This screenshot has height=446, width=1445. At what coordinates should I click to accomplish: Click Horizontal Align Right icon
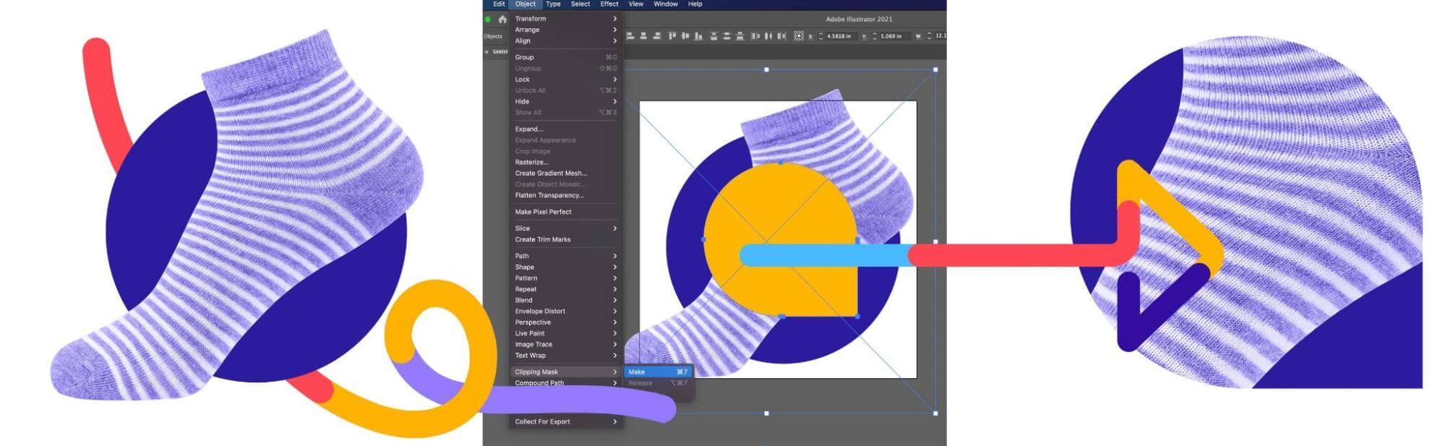656,35
